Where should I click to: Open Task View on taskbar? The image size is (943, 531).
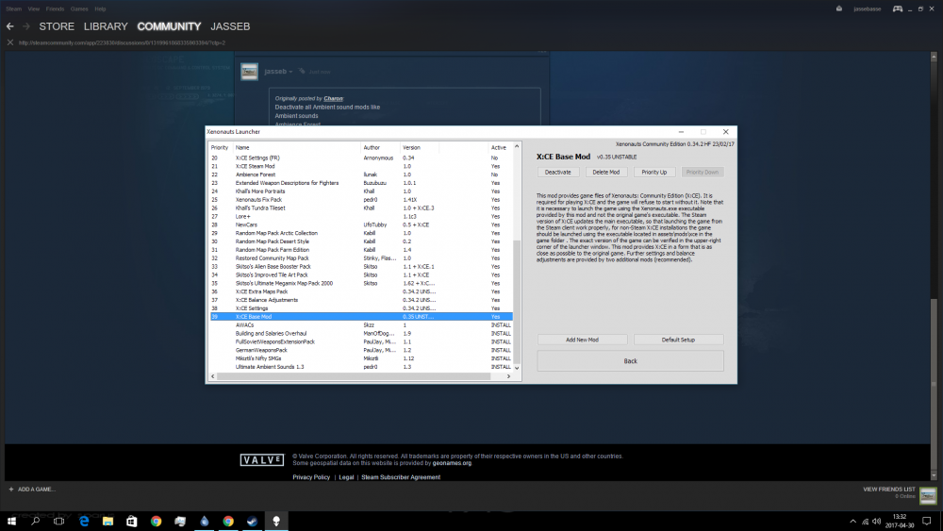(58, 521)
